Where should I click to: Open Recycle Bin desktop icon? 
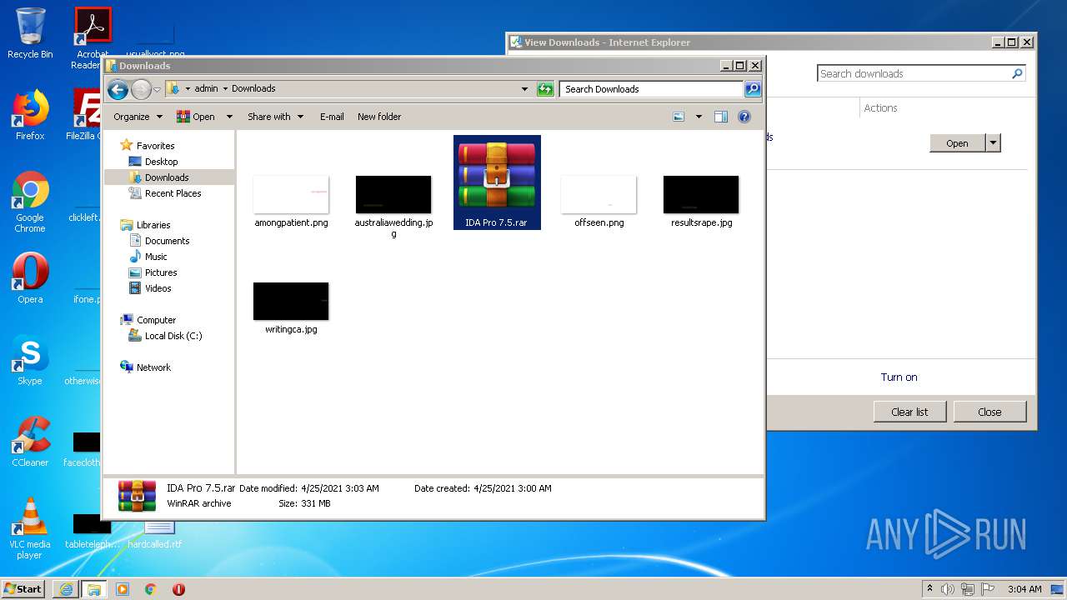[x=30, y=33]
